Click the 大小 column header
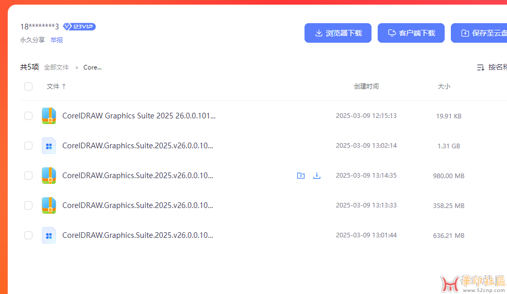The height and width of the screenshot is (294, 507). coord(444,87)
